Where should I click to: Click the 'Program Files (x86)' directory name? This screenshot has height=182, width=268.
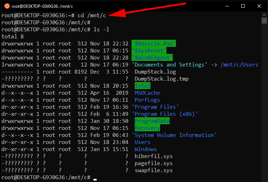(x=165, y=114)
